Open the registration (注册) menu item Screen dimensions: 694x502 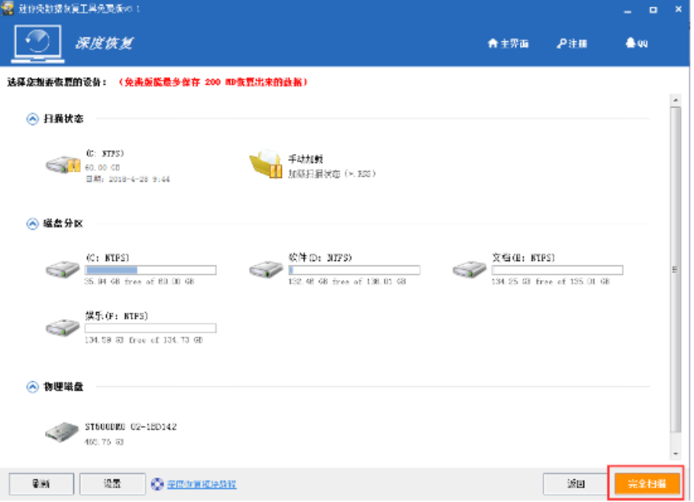(573, 43)
